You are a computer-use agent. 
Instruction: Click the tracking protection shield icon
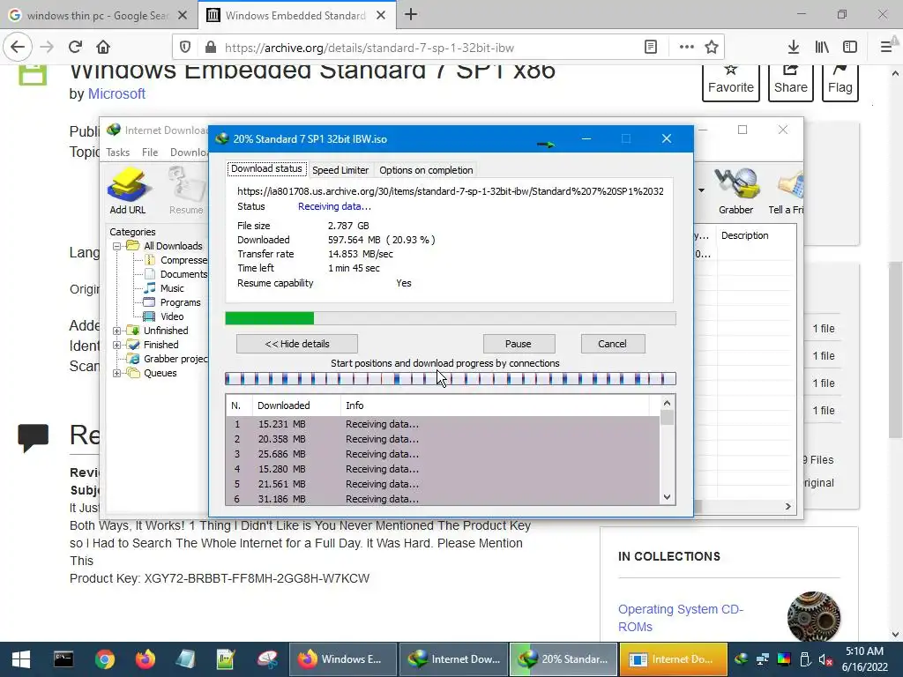click(x=185, y=48)
